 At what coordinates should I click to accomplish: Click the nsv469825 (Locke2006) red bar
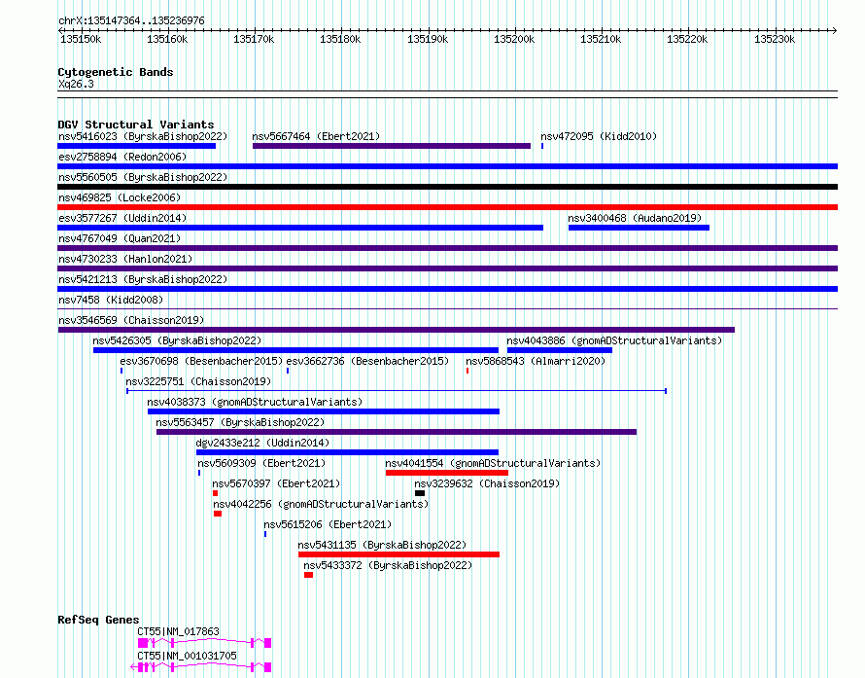[447, 207]
